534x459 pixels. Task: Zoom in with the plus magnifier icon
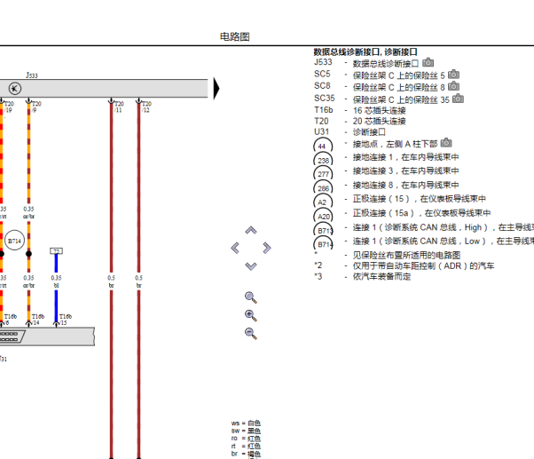251,315
